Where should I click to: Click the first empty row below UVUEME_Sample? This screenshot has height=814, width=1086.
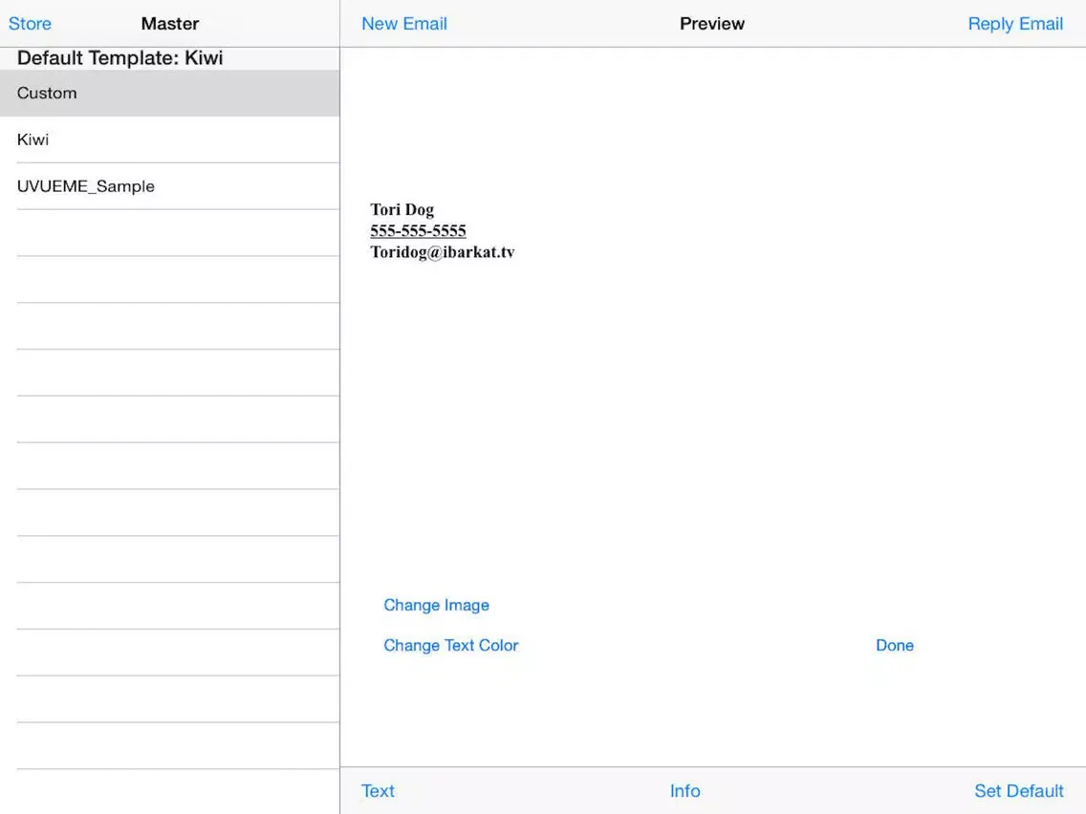click(x=177, y=233)
